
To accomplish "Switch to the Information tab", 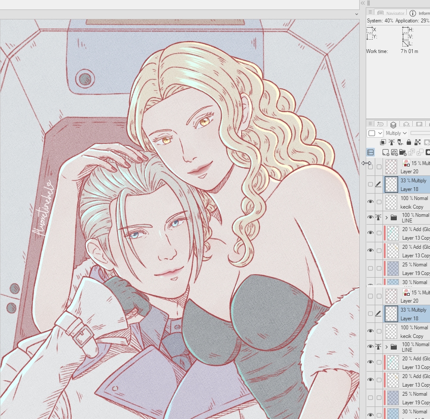I will 420,13.
